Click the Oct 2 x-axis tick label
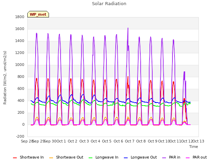This screenshot has width=219, height=164. pos(73,141)
